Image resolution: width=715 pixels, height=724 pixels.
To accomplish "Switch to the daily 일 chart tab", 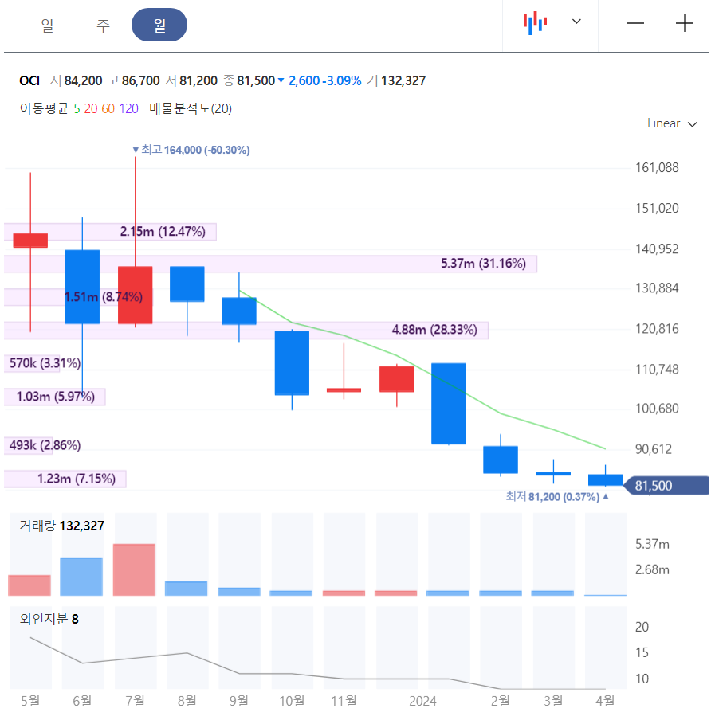I will pyautogui.click(x=48, y=25).
